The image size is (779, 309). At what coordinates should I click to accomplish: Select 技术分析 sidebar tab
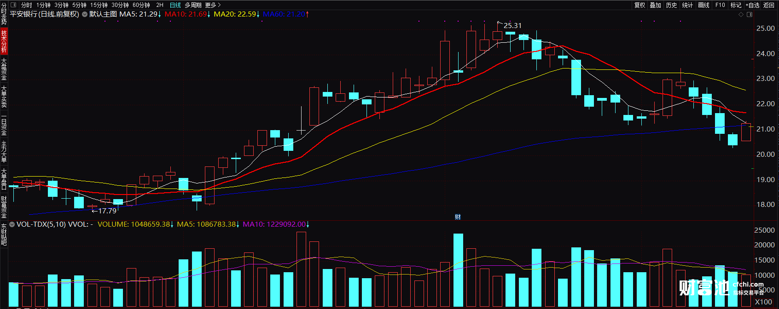pyautogui.click(x=4, y=41)
